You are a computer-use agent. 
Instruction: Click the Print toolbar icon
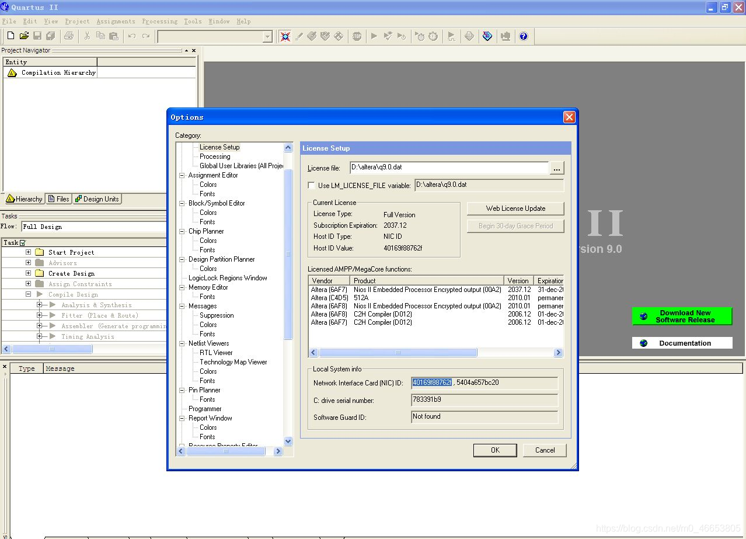(x=69, y=36)
